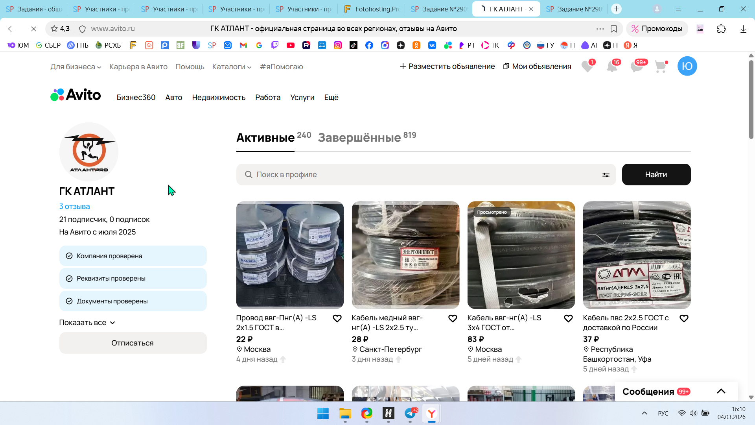Image resolution: width=755 pixels, height=425 pixels.
Task: Open notifications bell icon
Action: [x=612, y=67]
